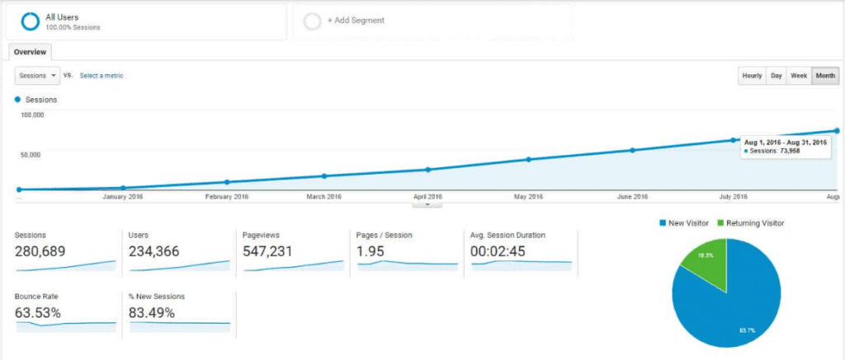Click the Select a metric link

point(101,76)
